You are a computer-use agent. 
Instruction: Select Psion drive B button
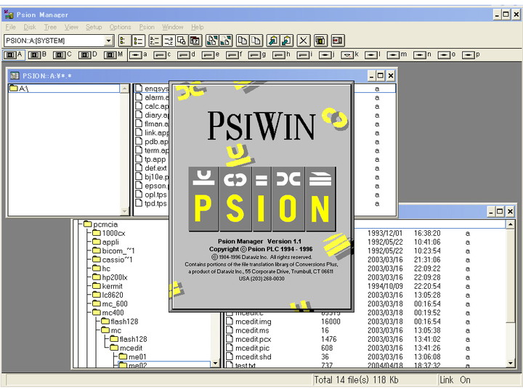click(x=37, y=54)
